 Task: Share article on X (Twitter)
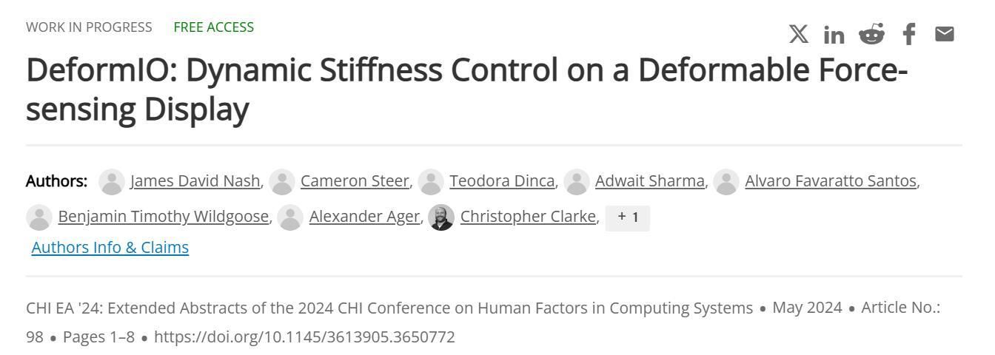point(798,34)
